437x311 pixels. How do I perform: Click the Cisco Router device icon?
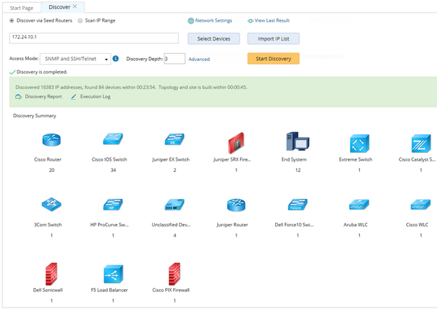click(x=51, y=140)
